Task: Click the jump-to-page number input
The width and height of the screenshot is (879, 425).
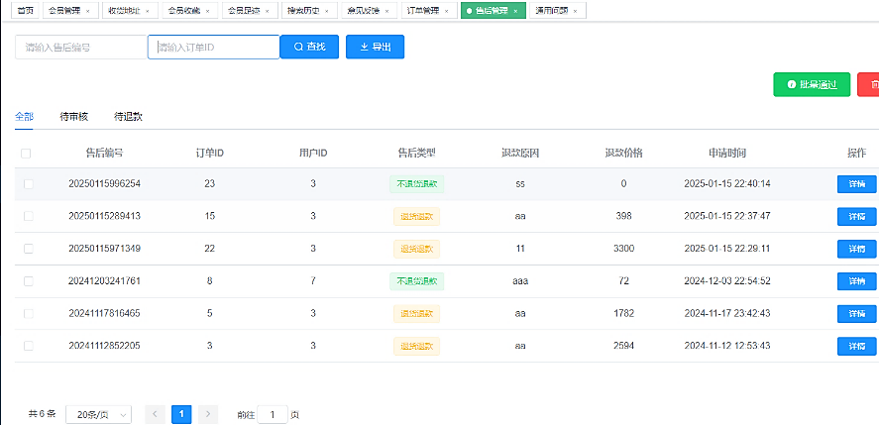Action: (x=273, y=414)
